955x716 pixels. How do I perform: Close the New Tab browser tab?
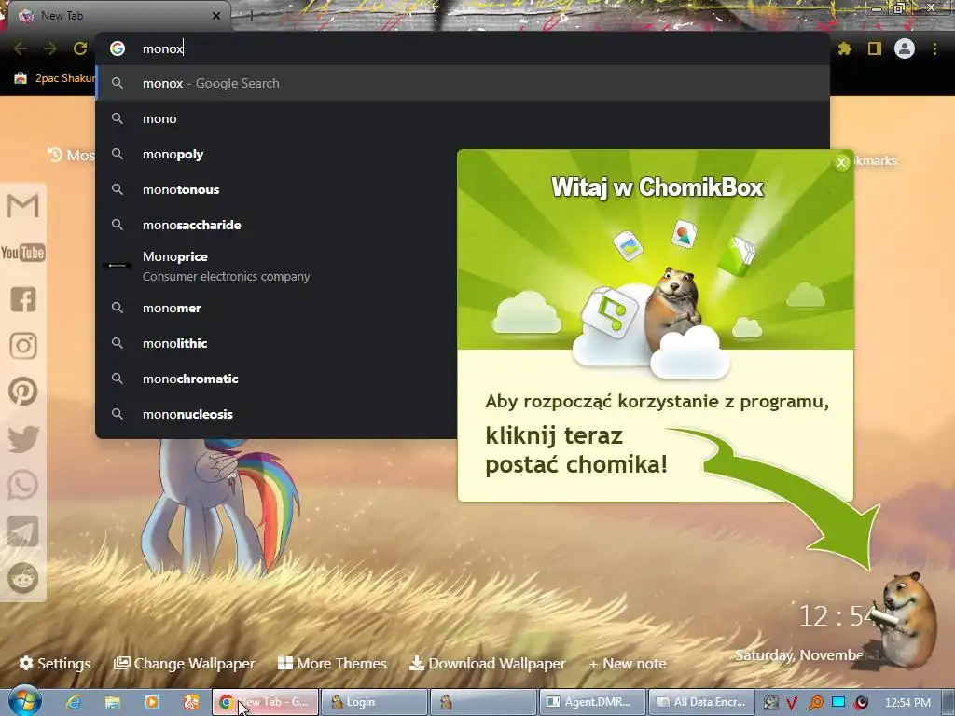pos(216,16)
